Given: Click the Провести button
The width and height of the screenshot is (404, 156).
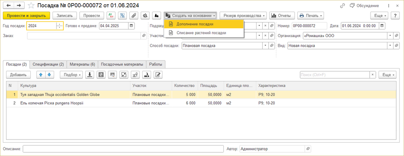Looking at the screenshot, I should tap(91, 15).
